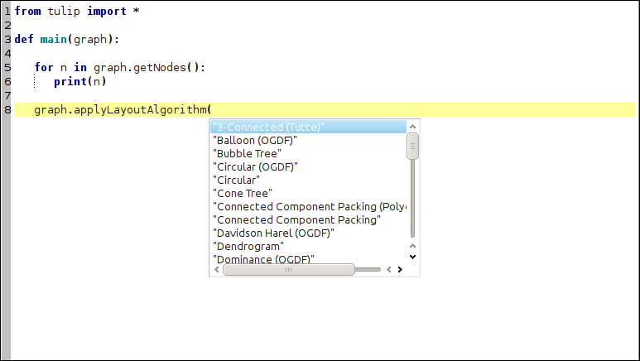The image size is (640, 361).
Task: Click the "def main(graph):" line
Action: pos(67,39)
